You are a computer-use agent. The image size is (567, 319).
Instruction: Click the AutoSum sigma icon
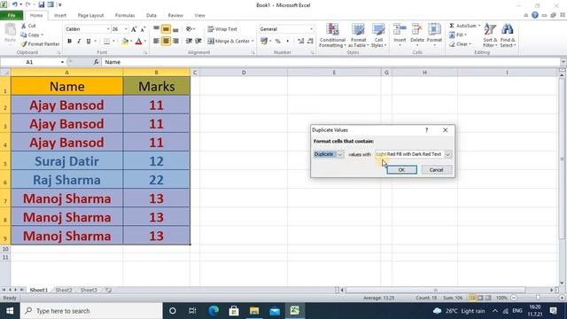point(452,26)
